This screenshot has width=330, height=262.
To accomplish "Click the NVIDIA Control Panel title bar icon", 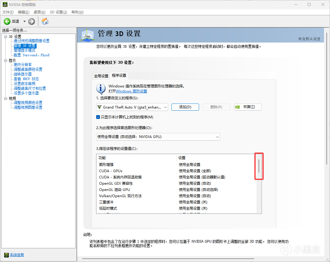I will (x=5, y=4).
